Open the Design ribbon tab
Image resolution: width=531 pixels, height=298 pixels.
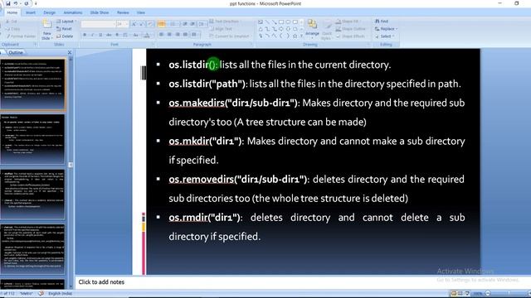(x=50, y=12)
